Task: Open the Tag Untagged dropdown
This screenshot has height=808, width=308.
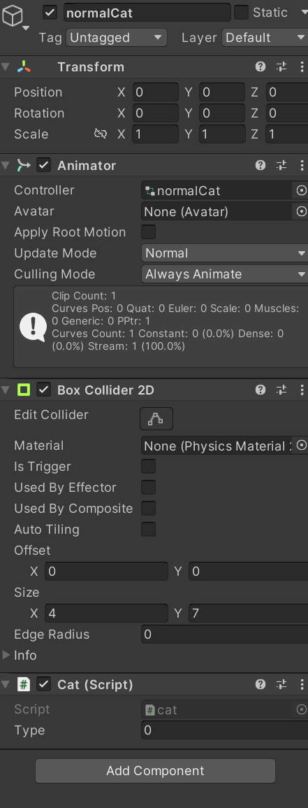Action: pyautogui.click(x=117, y=38)
